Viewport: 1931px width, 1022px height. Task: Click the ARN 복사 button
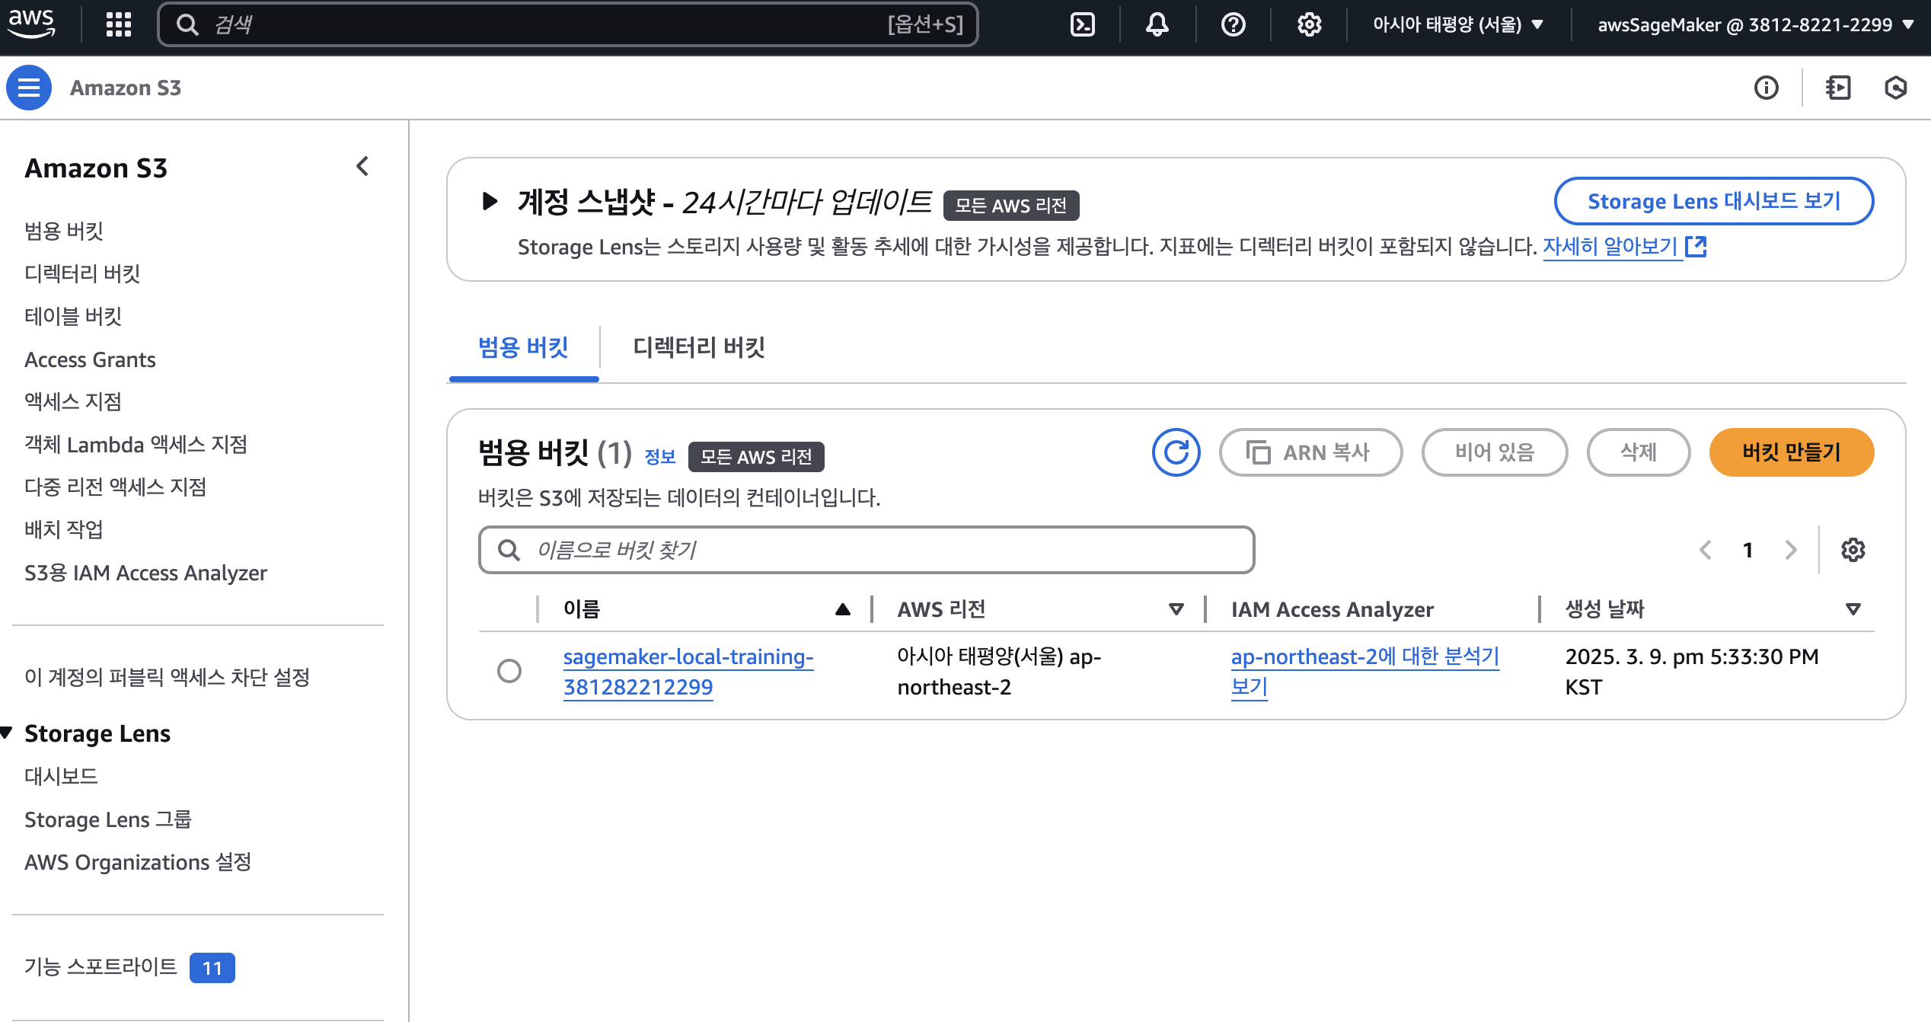1310,452
